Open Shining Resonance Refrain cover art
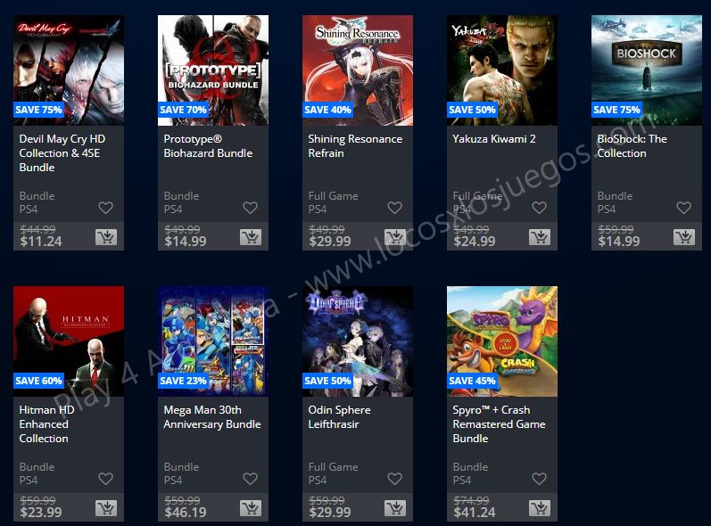Screen dimensions: 711x526 [358, 70]
